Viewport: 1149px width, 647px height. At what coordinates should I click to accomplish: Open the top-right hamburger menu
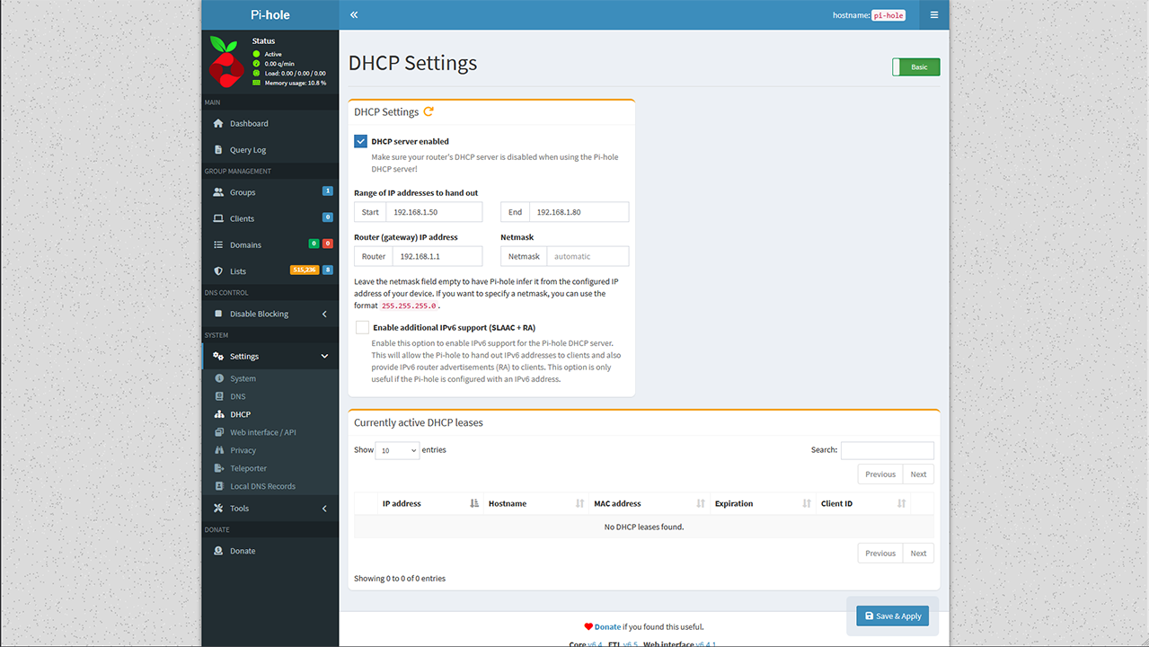tap(933, 15)
